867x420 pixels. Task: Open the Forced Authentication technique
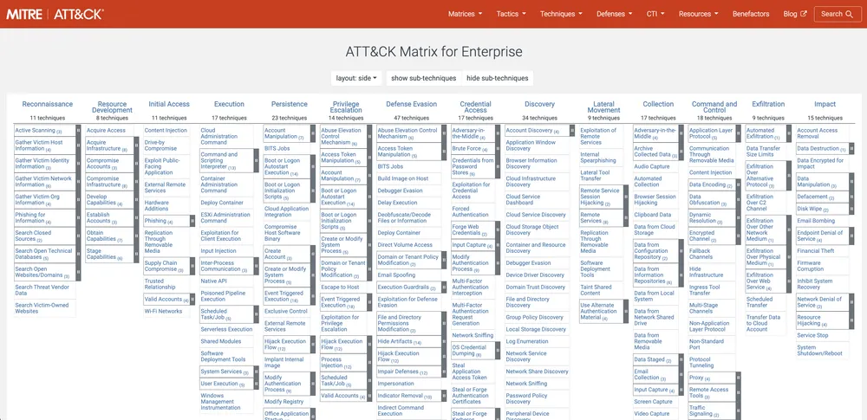pyautogui.click(x=473, y=211)
